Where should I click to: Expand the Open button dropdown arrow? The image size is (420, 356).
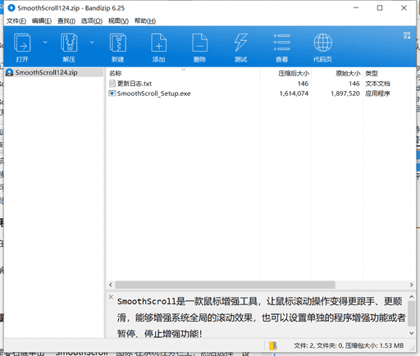[45, 42]
